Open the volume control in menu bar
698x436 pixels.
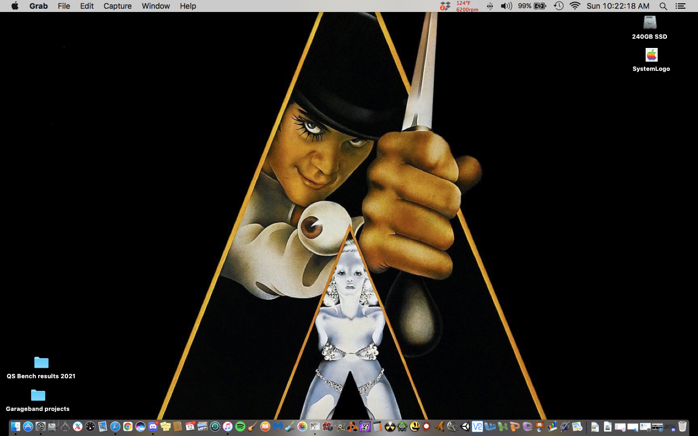pos(507,6)
